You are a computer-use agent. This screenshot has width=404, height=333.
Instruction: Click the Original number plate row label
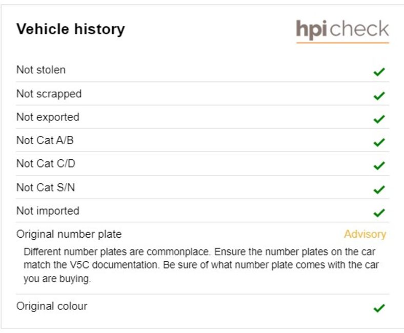[69, 234]
